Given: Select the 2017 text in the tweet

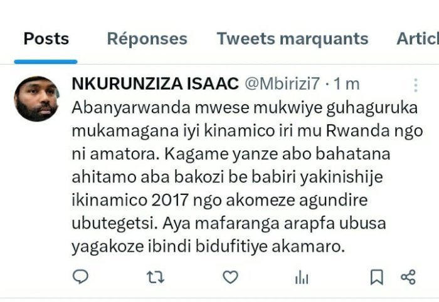Looking at the screenshot, I should point(170,200).
